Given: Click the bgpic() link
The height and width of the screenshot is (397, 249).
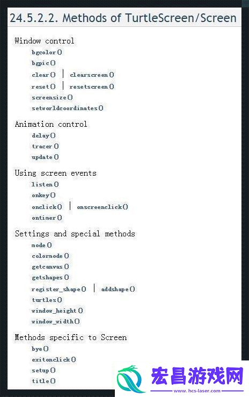Looking at the screenshot, I should click(43, 63).
